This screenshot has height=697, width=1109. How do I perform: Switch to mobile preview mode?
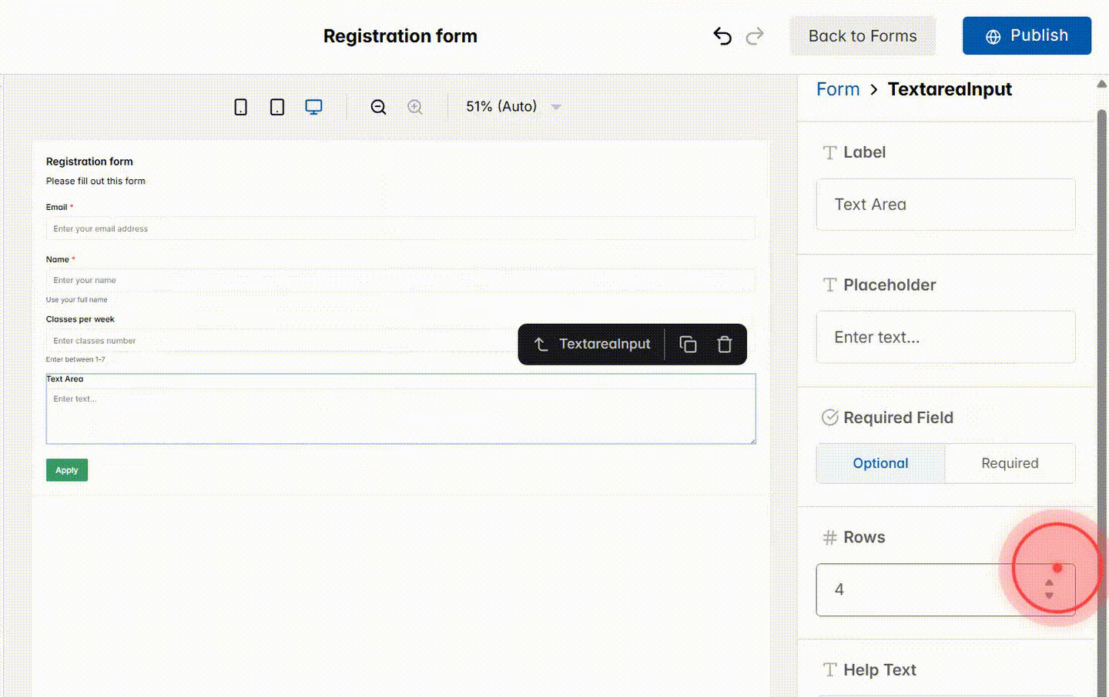240,107
